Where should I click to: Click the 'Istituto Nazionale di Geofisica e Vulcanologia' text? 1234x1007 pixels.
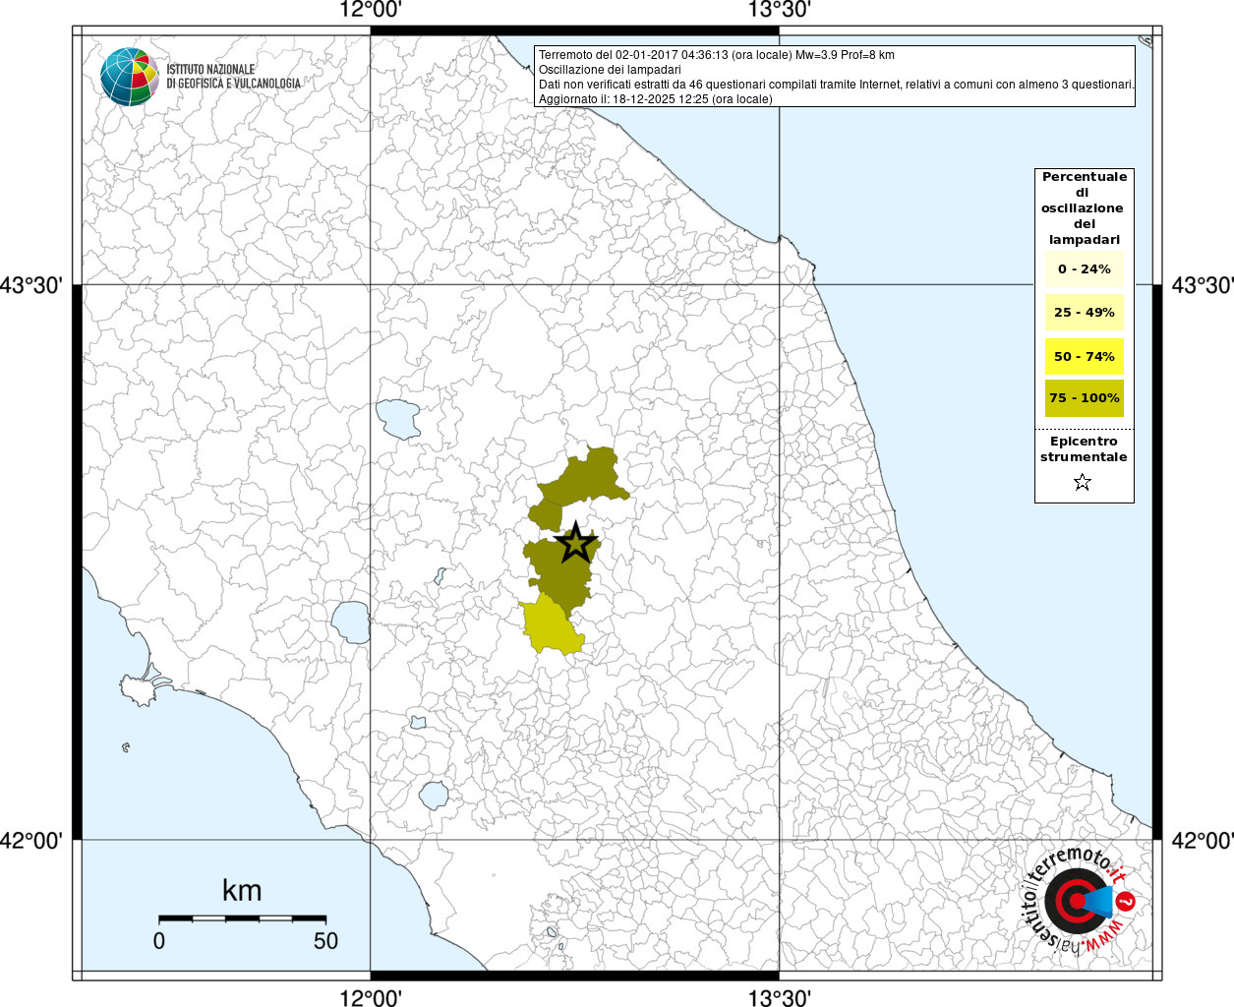point(233,77)
